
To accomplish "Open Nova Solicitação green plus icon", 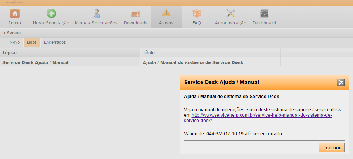I will tap(51, 14).
